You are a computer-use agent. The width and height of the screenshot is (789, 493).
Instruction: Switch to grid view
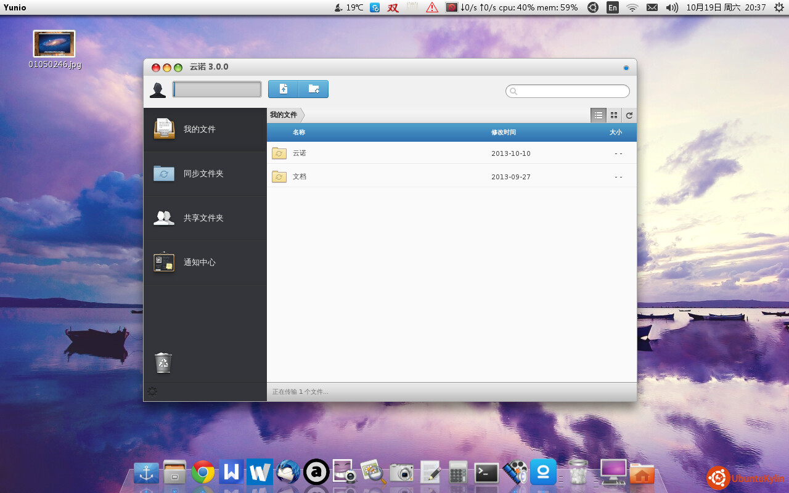(614, 115)
